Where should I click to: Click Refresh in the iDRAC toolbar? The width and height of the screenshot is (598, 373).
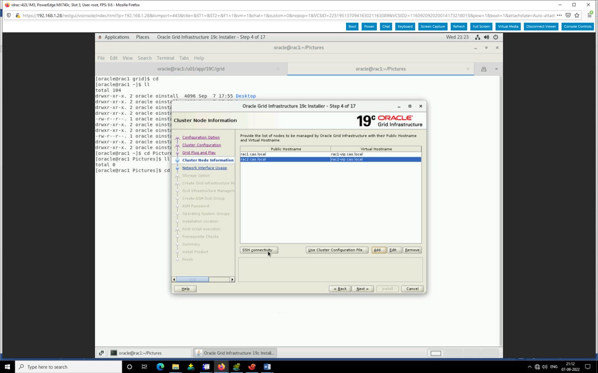pyautogui.click(x=459, y=26)
